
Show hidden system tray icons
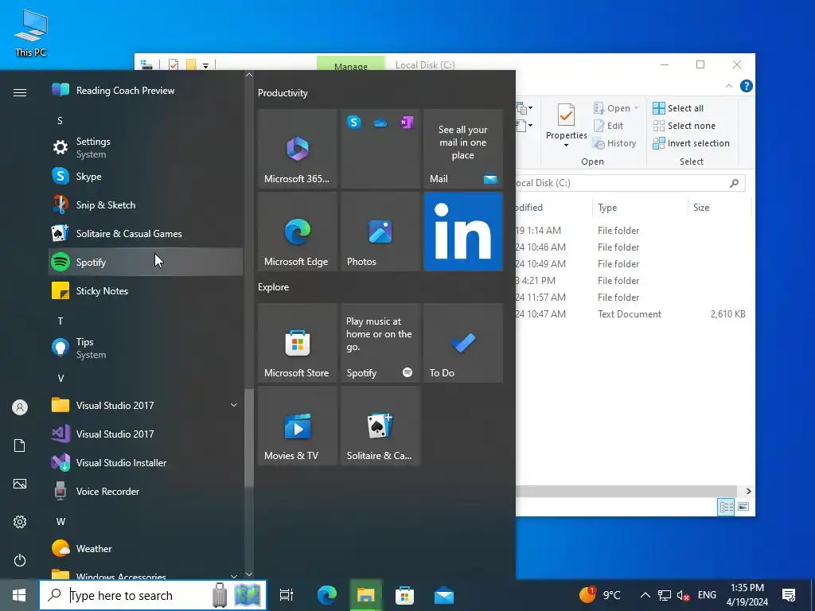pyautogui.click(x=645, y=595)
